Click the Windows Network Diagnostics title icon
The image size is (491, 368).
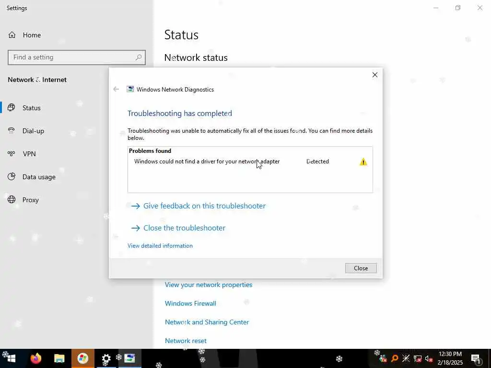point(130,89)
